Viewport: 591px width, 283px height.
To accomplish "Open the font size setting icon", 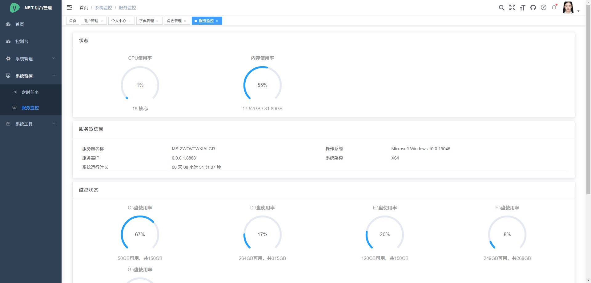I will pos(522,8).
